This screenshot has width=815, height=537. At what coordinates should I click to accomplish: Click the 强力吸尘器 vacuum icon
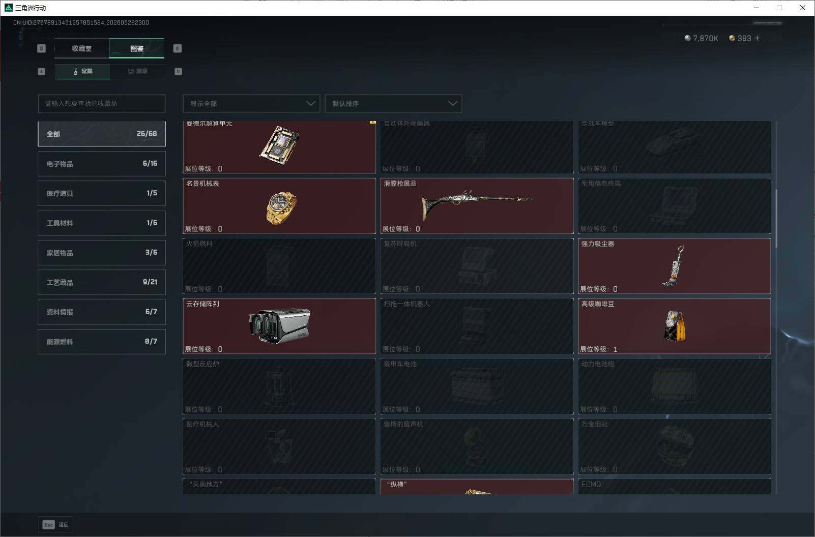coord(674,266)
